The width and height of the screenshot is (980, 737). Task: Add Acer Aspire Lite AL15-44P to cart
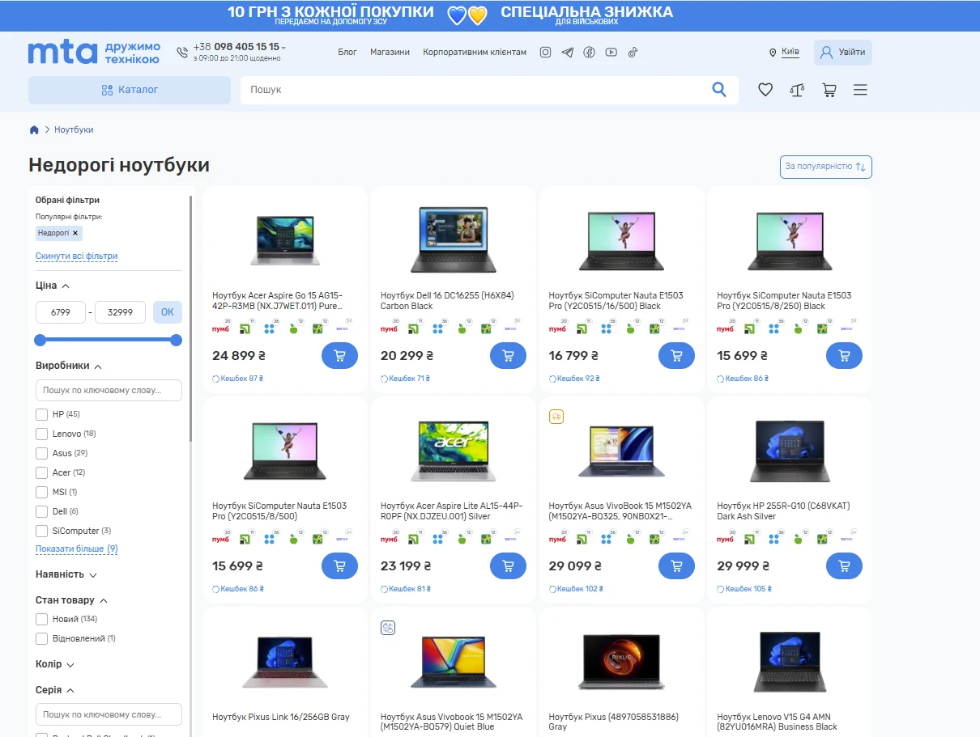pyautogui.click(x=508, y=566)
